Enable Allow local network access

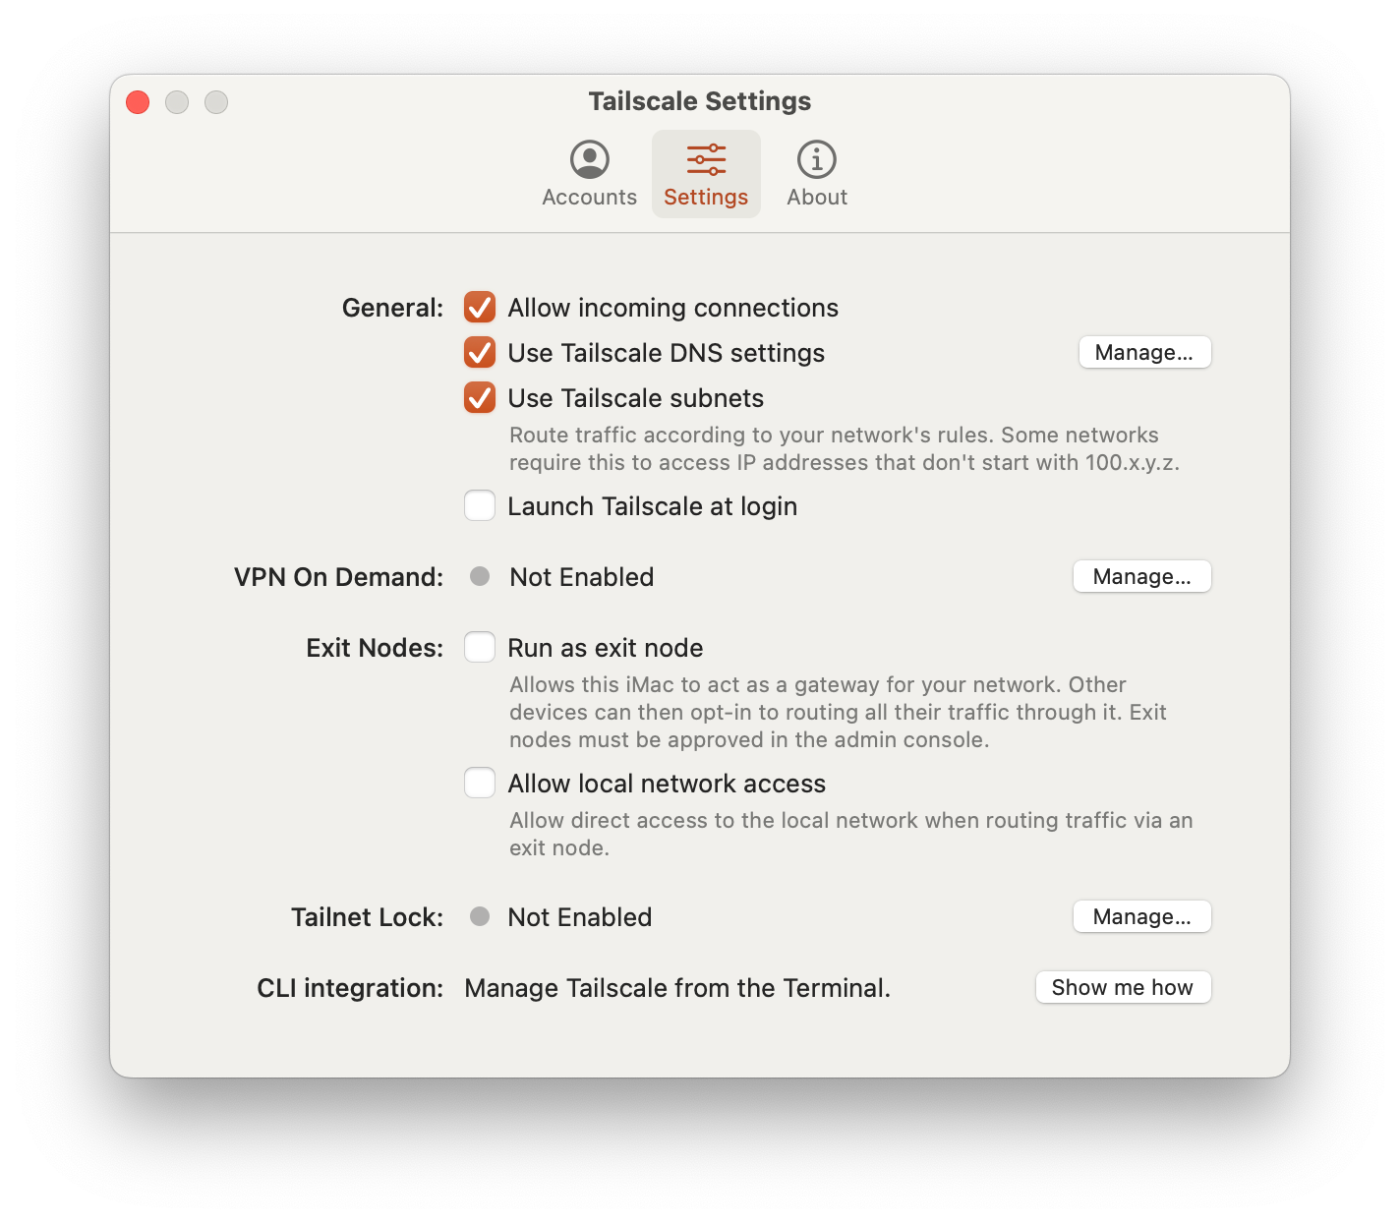coord(480,784)
